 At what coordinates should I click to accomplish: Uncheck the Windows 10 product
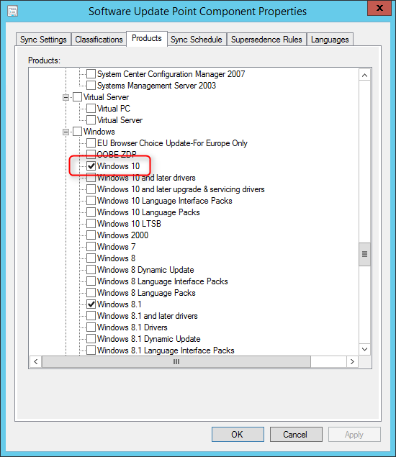pyautogui.click(x=91, y=166)
